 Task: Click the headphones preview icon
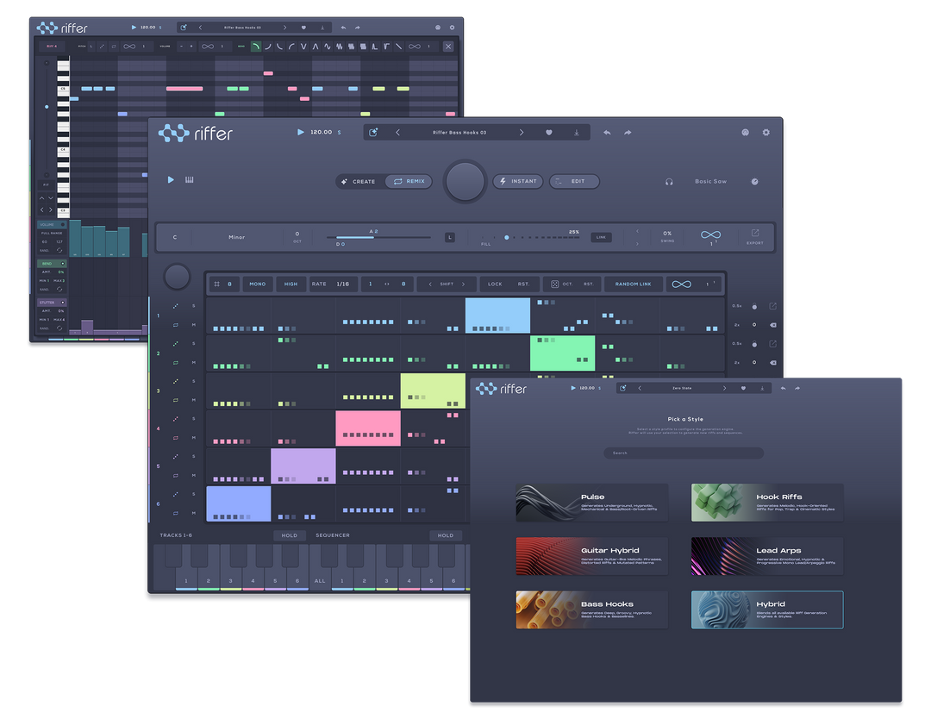tap(669, 182)
